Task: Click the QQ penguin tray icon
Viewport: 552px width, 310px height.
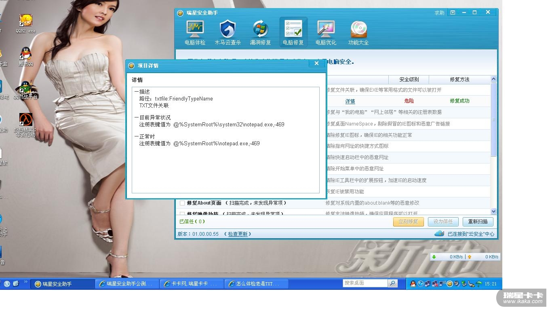Action: point(413,284)
